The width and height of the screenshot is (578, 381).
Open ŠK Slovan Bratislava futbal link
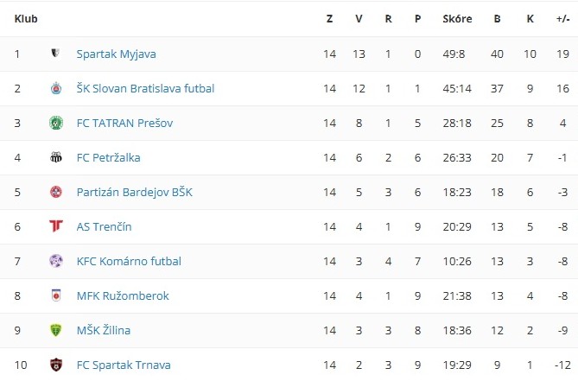145,88
